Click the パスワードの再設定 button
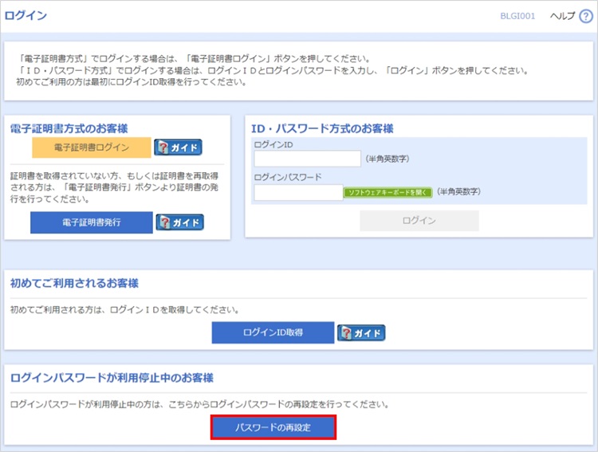The image size is (598, 452). click(273, 427)
